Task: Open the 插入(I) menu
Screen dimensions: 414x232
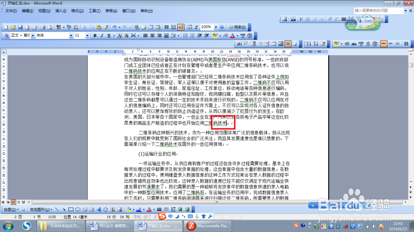Action: [61, 11]
